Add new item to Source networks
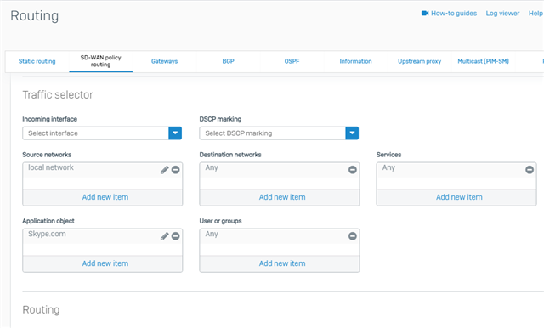Screen dimensions: 544x328 click(x=105, y=197)
